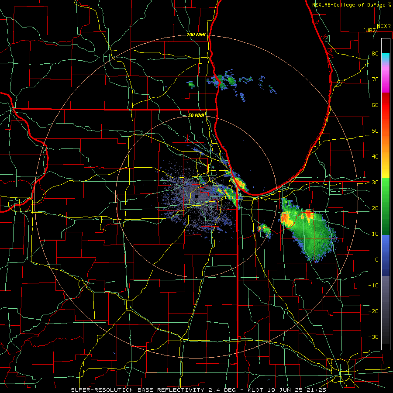Click the '50 NMI' range ring label
This screenshot has height=393, width=393.
pos(196,115)
